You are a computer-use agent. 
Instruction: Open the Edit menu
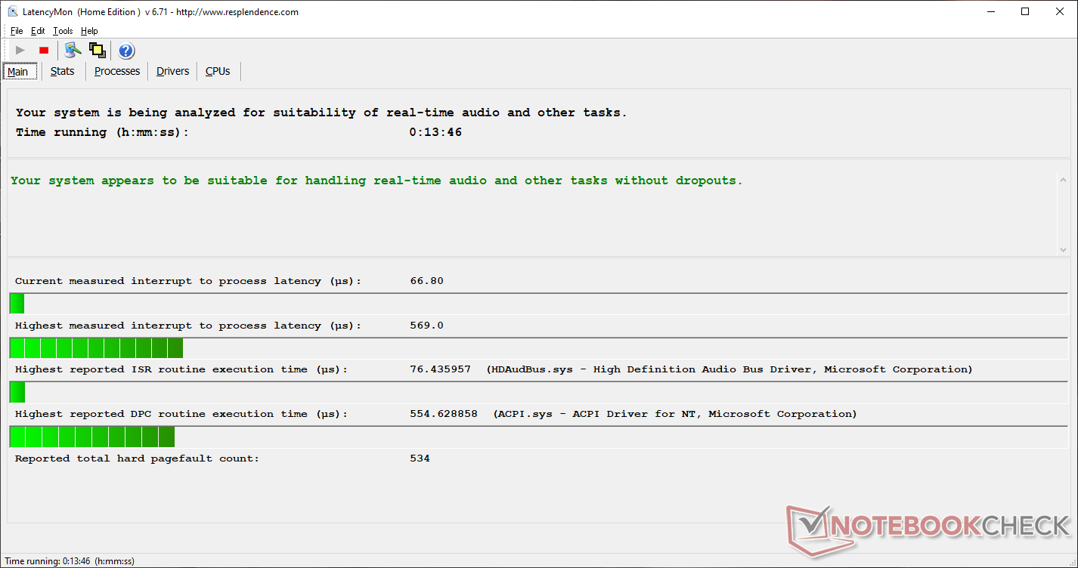coord(38,31)
